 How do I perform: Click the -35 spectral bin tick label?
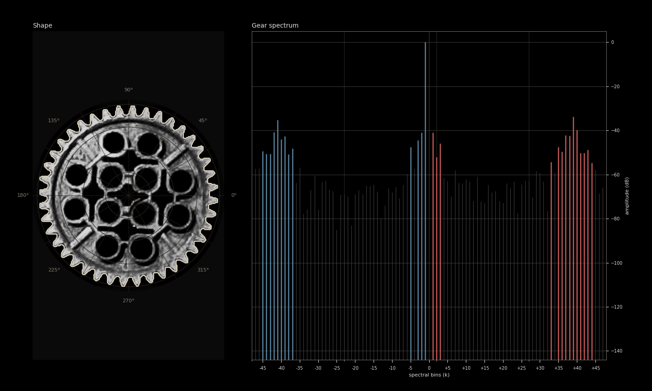(x=300, y=368)
